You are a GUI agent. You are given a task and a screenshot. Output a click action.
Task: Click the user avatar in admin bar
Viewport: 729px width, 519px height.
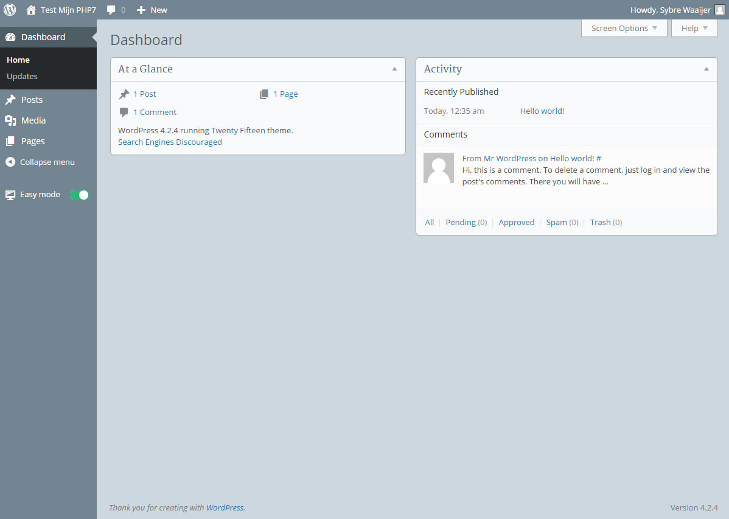tap(719, 10)
